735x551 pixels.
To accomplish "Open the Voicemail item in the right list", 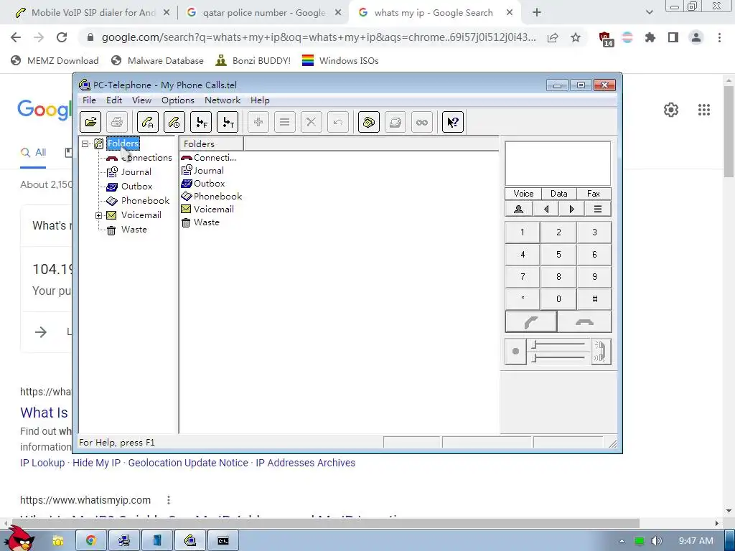I will pyautogui.click(x=207, y=209).
